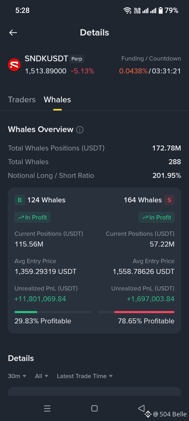Check the battery status icon
Viewport: 189px width, 421px height.
tap(161, 11)
